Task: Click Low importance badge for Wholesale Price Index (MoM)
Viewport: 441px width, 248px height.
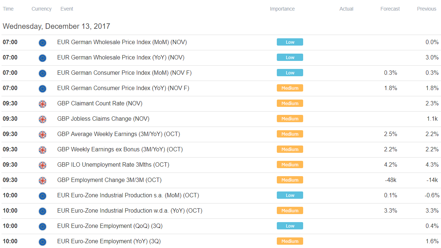Action: [x=290, y=42]
